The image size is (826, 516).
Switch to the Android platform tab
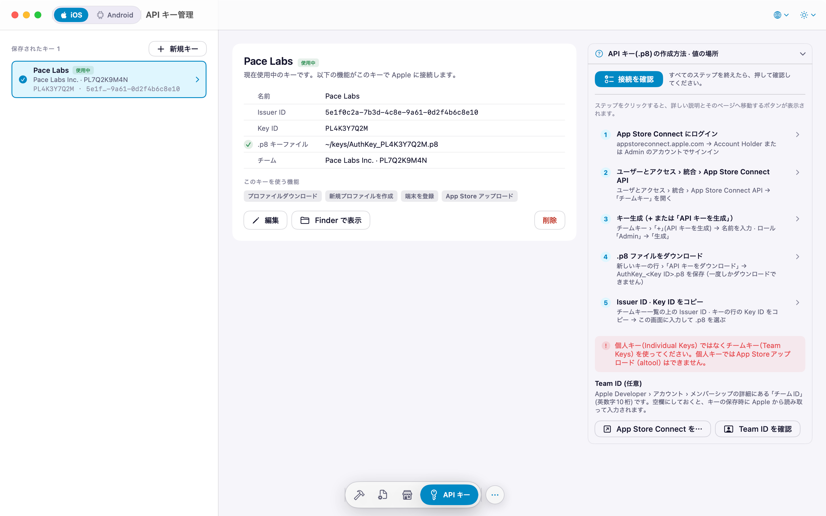pyautogui.click(x=115, y=15)
